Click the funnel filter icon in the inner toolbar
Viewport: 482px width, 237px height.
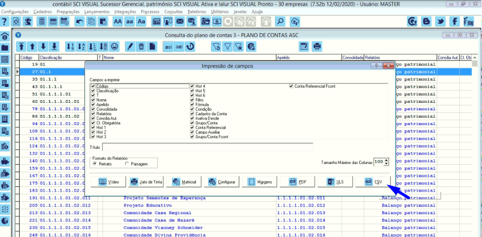tap(227, 46)
